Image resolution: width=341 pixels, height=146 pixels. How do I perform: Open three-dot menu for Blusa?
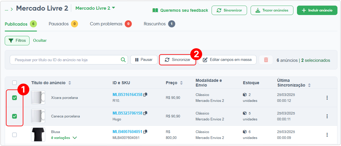coord(327,135)
